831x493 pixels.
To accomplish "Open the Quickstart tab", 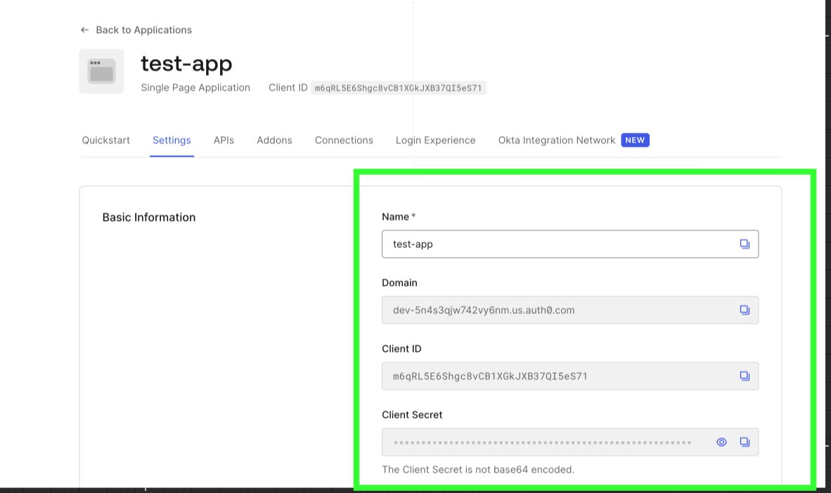I will tap(106, 140).
